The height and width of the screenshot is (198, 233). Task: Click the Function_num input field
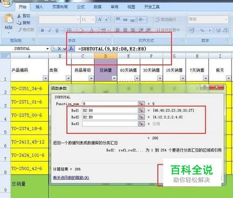click(110, 104)
